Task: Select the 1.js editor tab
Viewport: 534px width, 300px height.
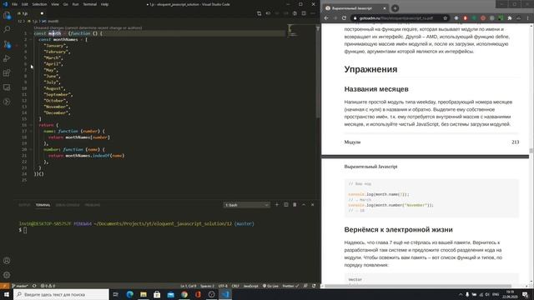Action: pyautogui.click(x=31, y=13)
